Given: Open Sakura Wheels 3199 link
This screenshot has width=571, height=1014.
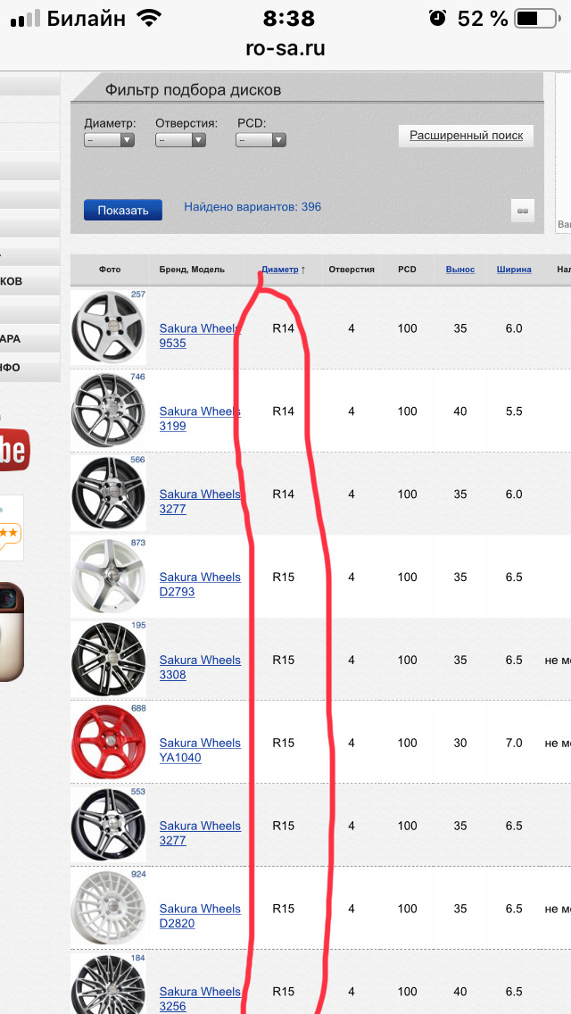Looking at the screenshot, I should (200, 419).
